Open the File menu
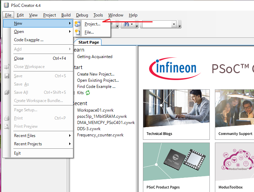 tap(8, 15)
